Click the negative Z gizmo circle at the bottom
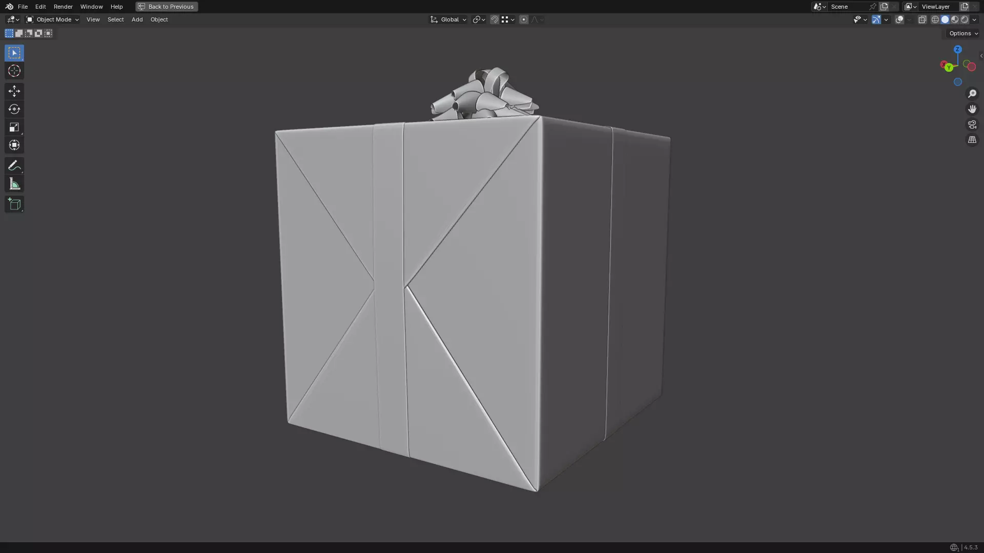984x553 pixels. [958, 82]
